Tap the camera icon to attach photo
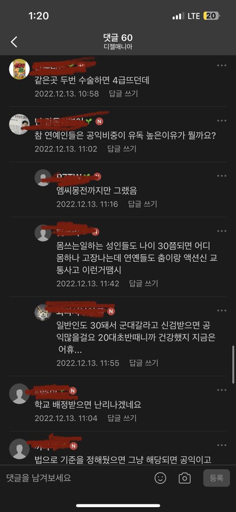Viewport: 236px width, 512px height. pos(184,478)
